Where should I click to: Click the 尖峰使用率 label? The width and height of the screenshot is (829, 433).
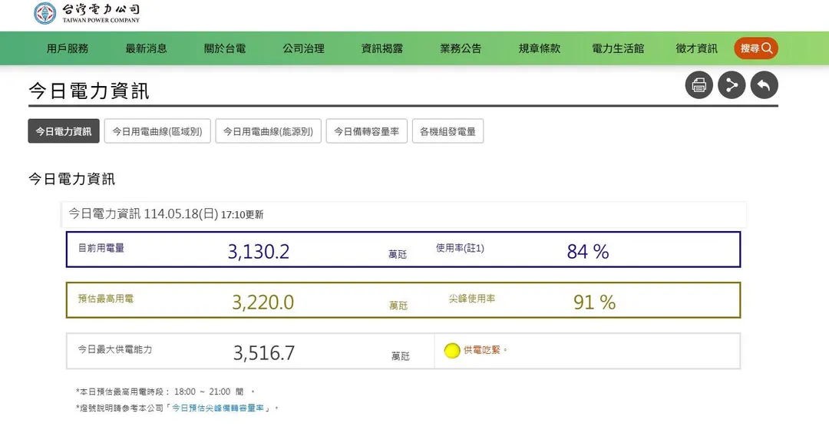click(472, 299)
